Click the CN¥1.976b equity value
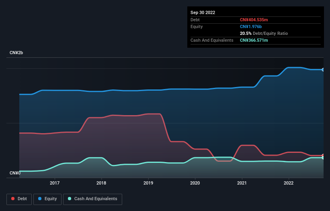The height and width of the screenshot is (211, 330). [x=251, y=26]
